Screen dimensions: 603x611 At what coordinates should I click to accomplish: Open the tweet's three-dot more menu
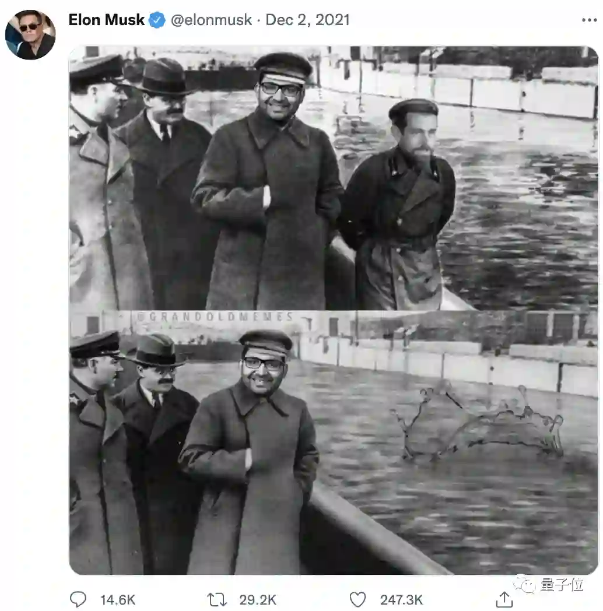click(590, 20)
